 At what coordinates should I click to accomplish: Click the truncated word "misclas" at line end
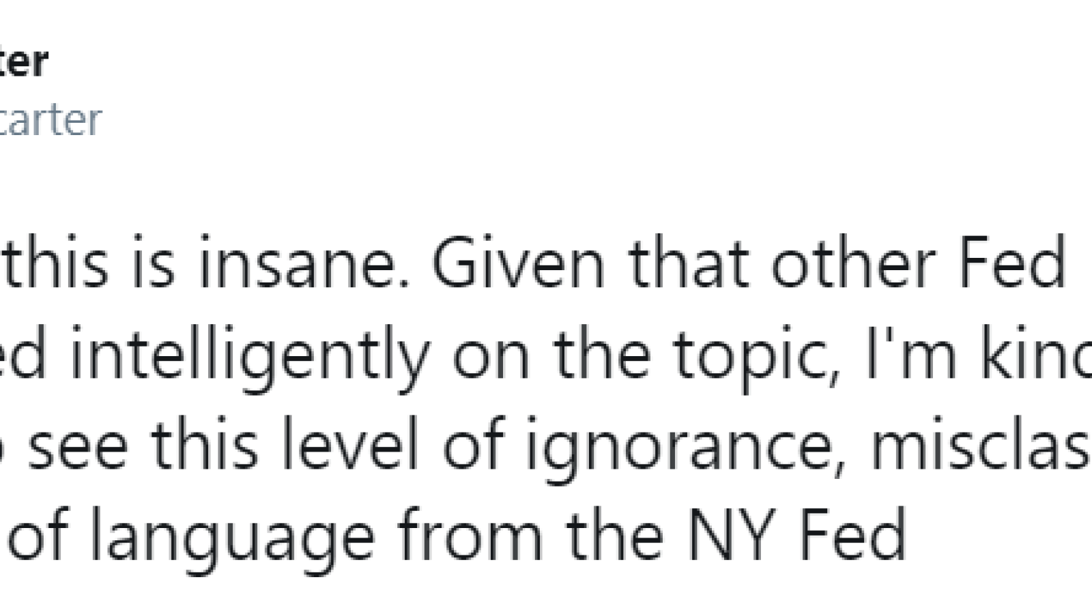(980, 444)
